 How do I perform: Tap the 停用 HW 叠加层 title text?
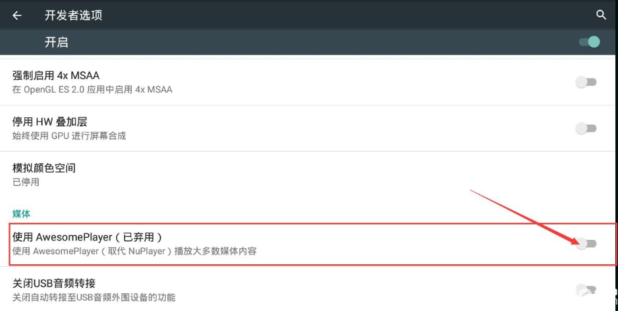click(49, 121)
